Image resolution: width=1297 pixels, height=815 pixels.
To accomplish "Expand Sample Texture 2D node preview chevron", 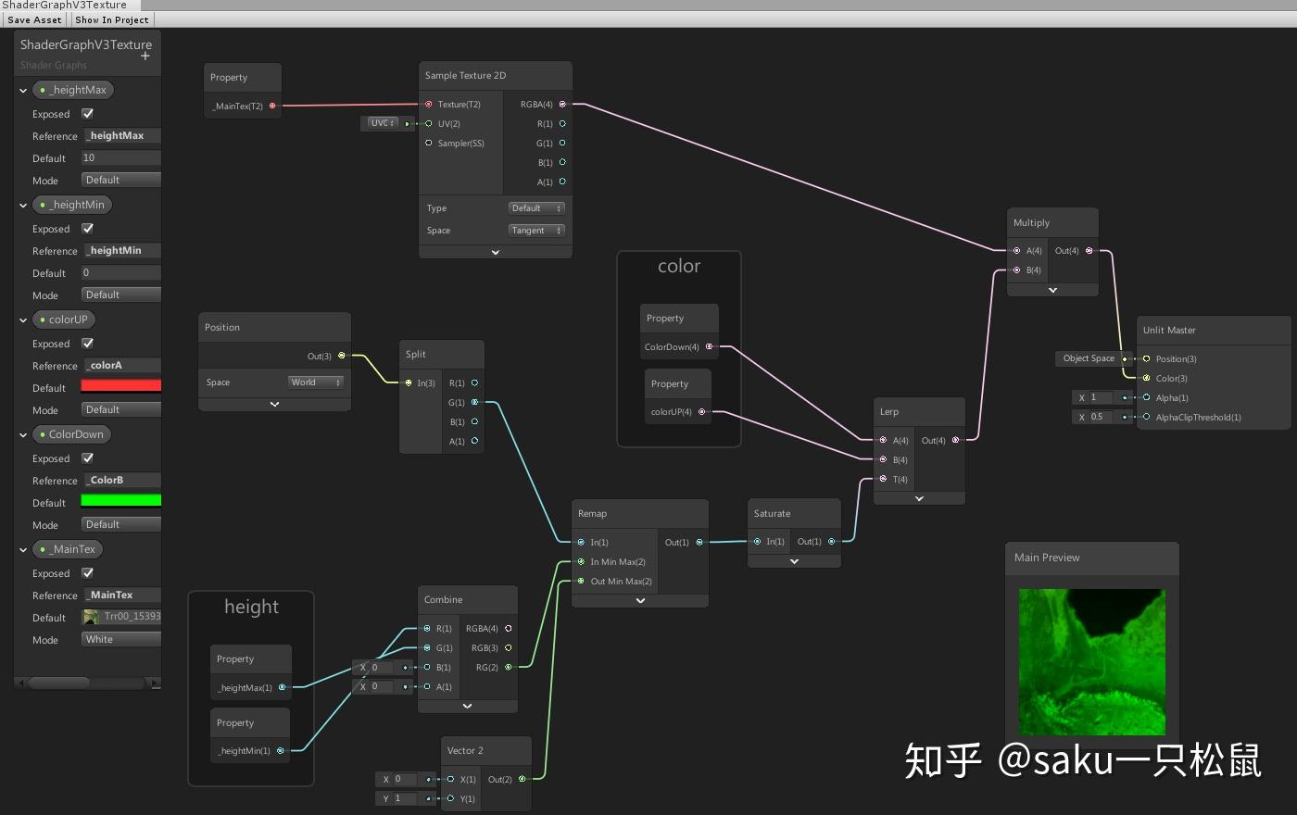I will [496, 252].
